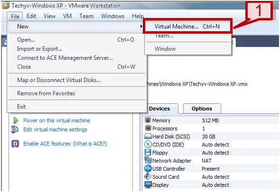Click Power on this virtual machine link

coord(56,120)
